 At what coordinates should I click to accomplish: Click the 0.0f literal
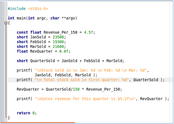point(64,51)
